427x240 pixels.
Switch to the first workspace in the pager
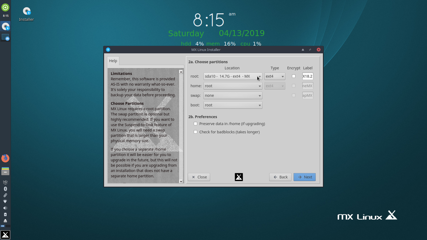tap(3, 226)
